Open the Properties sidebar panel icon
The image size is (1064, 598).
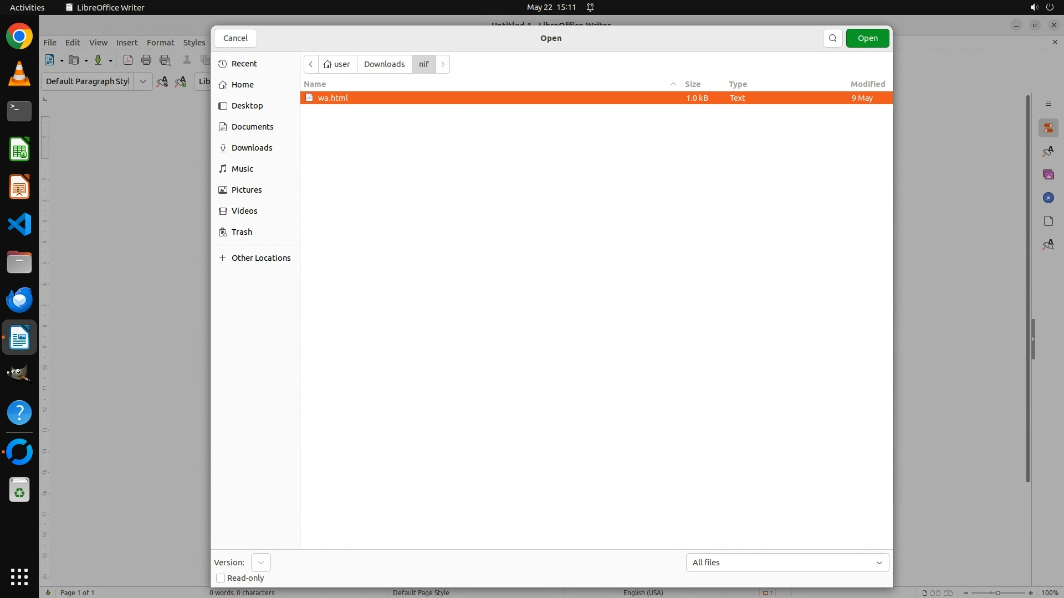pos(1048,128)
